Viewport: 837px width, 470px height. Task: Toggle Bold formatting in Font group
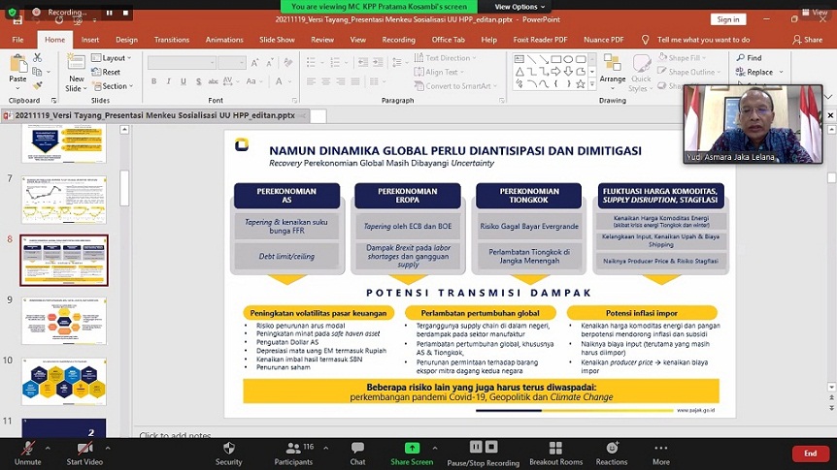(x=154, y=81)
